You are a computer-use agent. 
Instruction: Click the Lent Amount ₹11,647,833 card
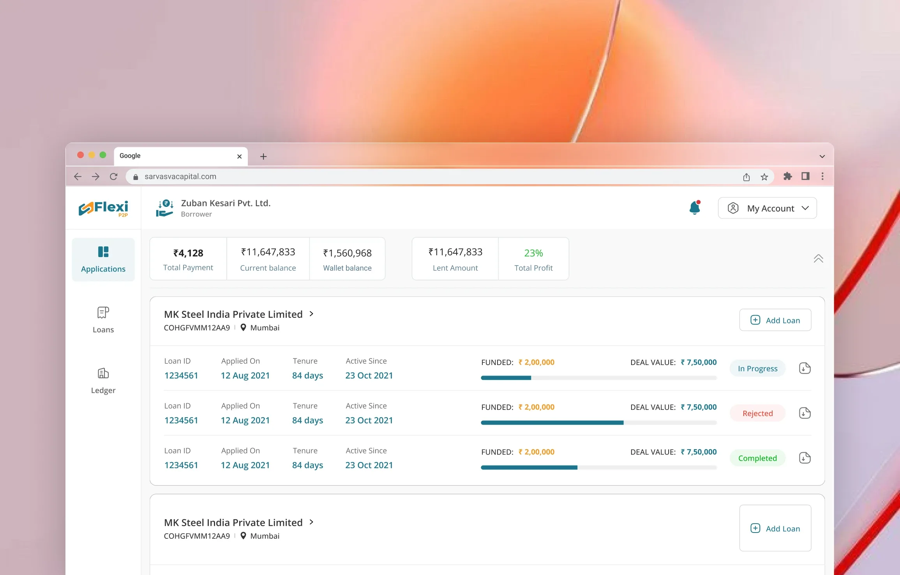pyautogui.click(x=455, y=259)
